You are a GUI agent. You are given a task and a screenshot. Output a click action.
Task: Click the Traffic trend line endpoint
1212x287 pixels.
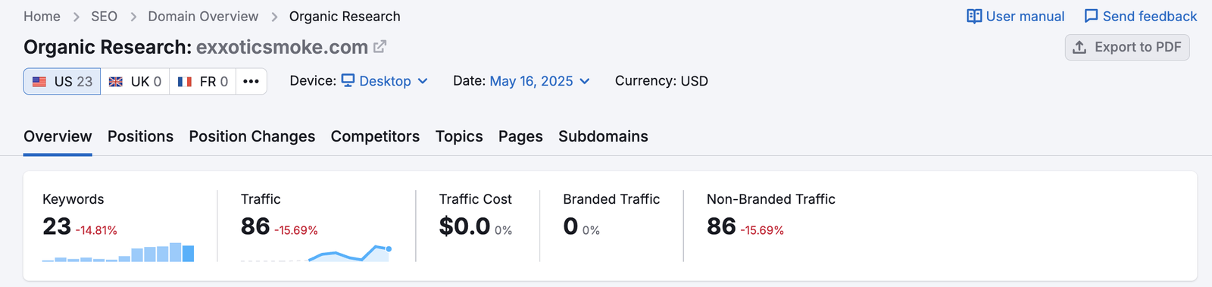pos(389,248)
